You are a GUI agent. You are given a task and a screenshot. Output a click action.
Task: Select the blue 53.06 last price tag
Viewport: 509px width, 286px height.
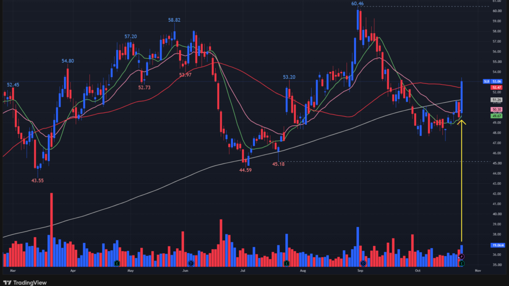point(497,81)
